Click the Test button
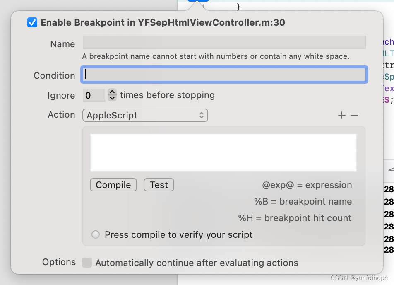 pos(159,185)
